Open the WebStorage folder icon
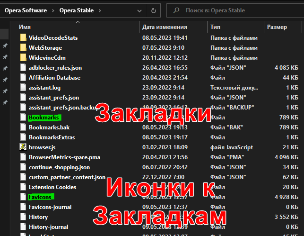 click(x=23, y=48)
